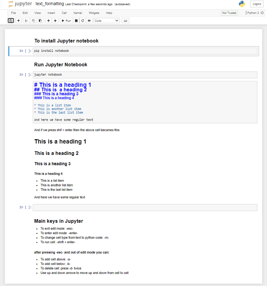Click the Python logo icon

pyautogui.click(x=242, y=4)
